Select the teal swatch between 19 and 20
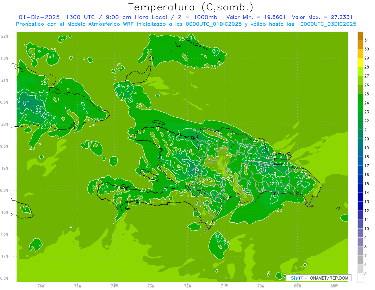 [x=360, y=143]
